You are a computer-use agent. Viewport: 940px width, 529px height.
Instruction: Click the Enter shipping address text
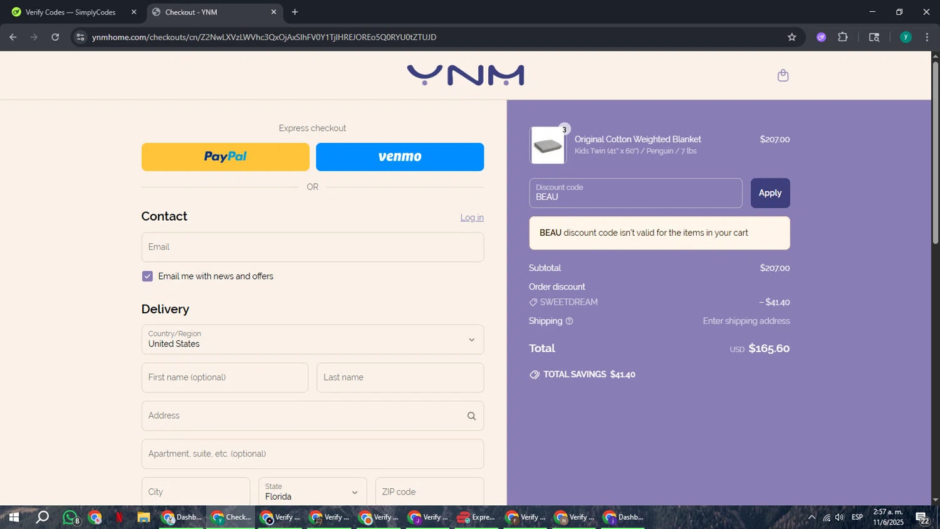pyautogui.click(x=746, y=321)
